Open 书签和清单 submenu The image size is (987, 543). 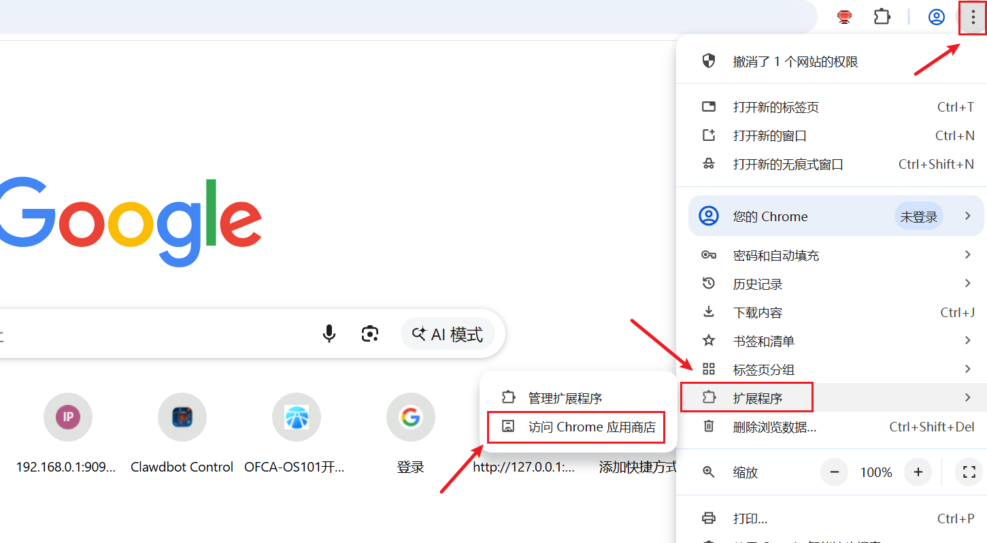tap(831, 341)
